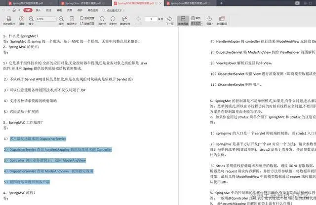Expand the quick access toolbar dropdown
Image resolution: width=316 pixels, height=205 pixels.
[x=19, y=10]
